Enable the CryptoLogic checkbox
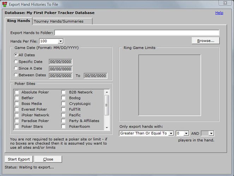 point(63,103)
